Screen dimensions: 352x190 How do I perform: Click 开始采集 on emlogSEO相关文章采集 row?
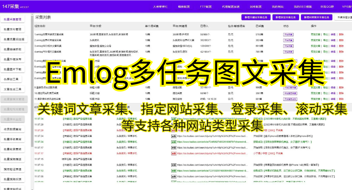(x=288, y=46)
